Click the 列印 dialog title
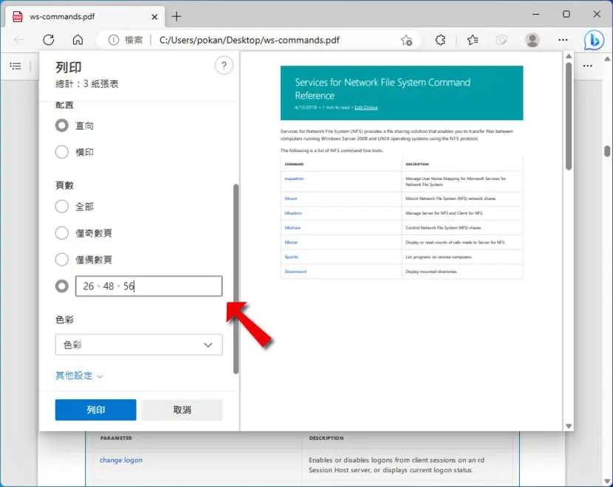The image size is (613, 487). [69, 67]
